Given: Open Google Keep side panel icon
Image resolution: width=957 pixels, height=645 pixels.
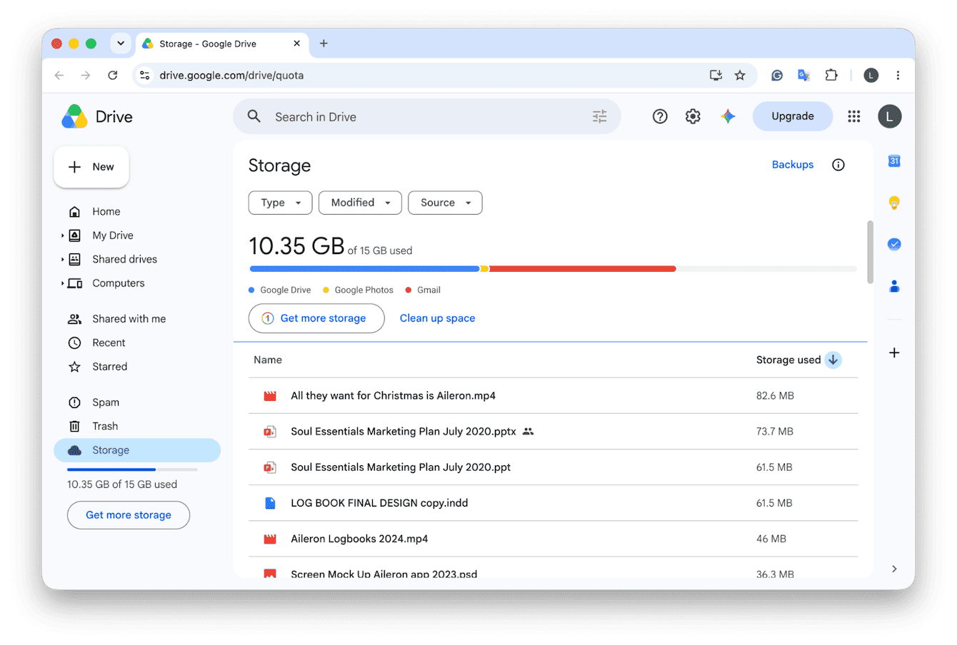Looking at the screenshot, I should 894,203.
